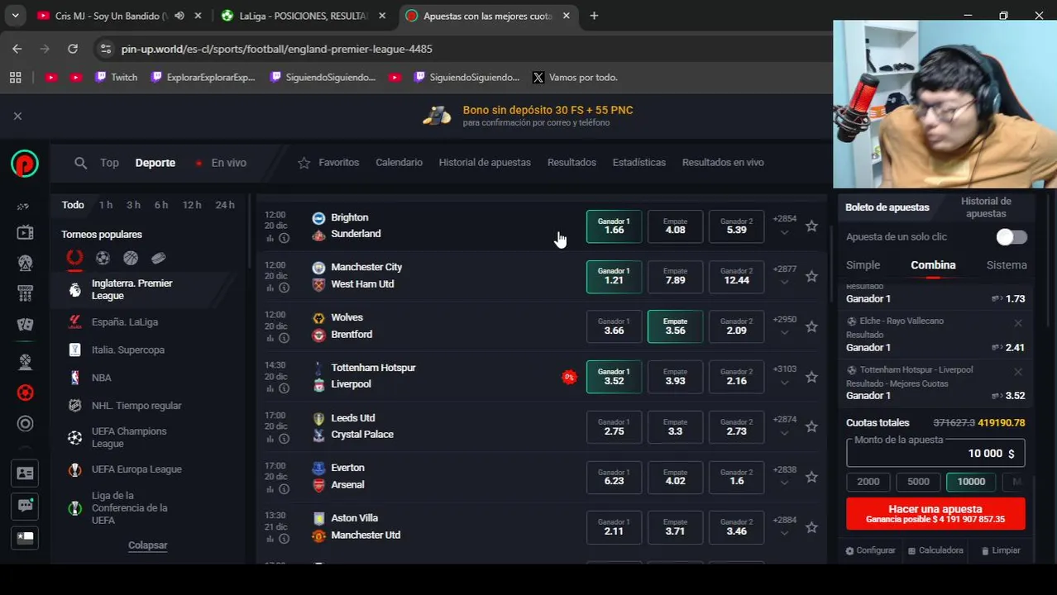
Task: Select red football icon in left sidebar
Action: click(x=25, y=393)
